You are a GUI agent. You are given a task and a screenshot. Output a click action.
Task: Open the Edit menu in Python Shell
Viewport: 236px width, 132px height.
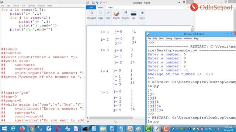pos(155,38)
